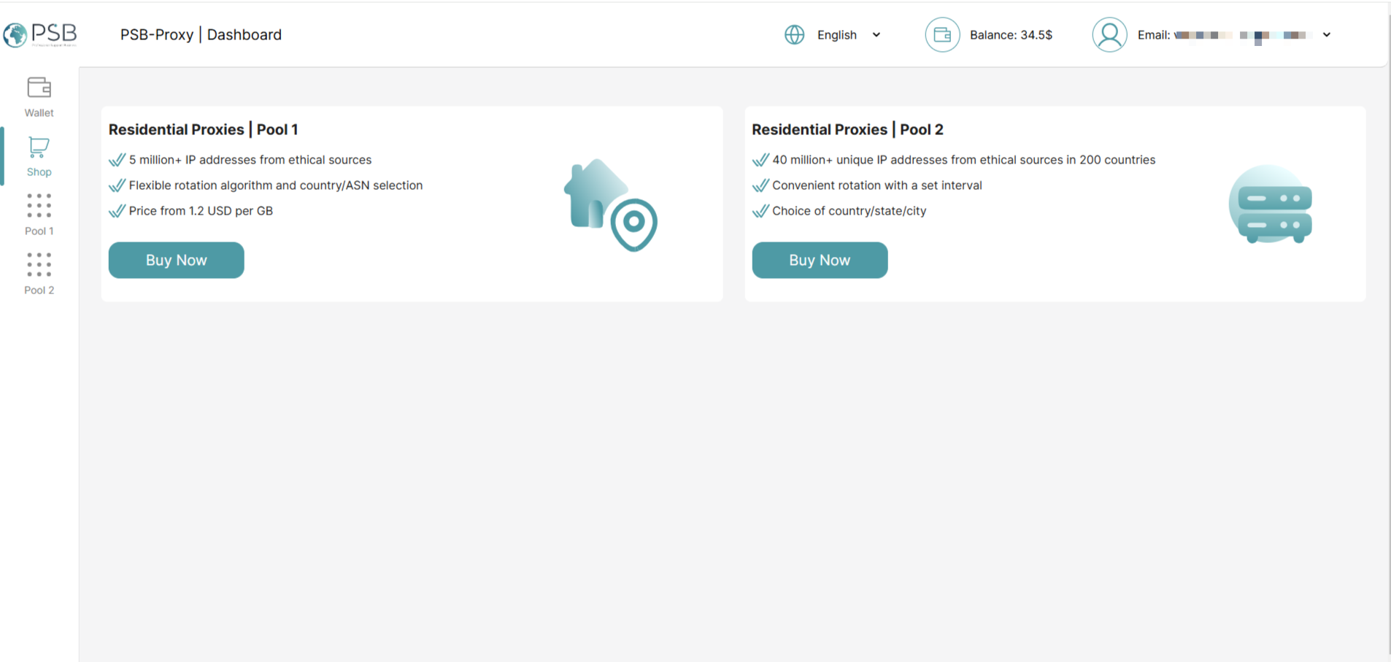Click the PSB-Proxy | Dashboard title
Image resolution: width=1391 pixels, height=662 pixels.
pos(201,34)
